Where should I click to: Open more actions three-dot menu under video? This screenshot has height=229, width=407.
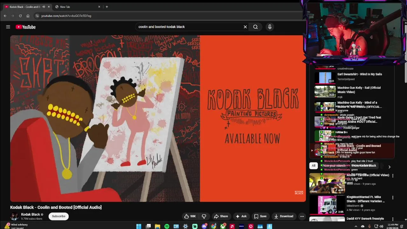[302, 216]
